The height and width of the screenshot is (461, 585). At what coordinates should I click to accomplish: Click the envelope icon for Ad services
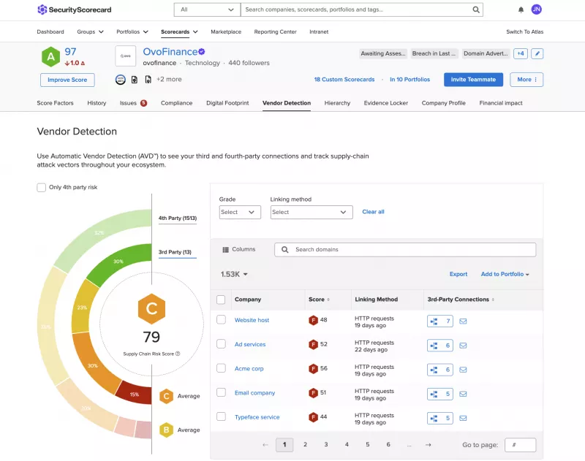tap(463, 346)
